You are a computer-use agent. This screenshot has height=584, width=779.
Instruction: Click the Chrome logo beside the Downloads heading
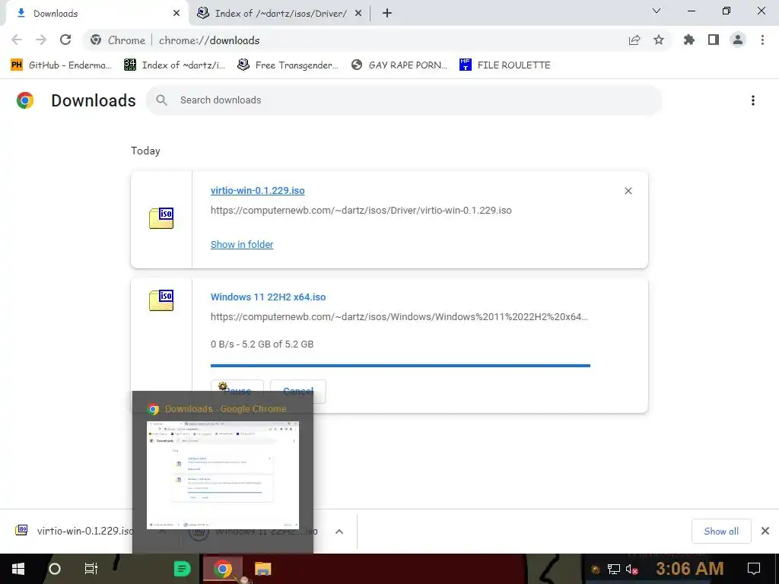point(25,100)
